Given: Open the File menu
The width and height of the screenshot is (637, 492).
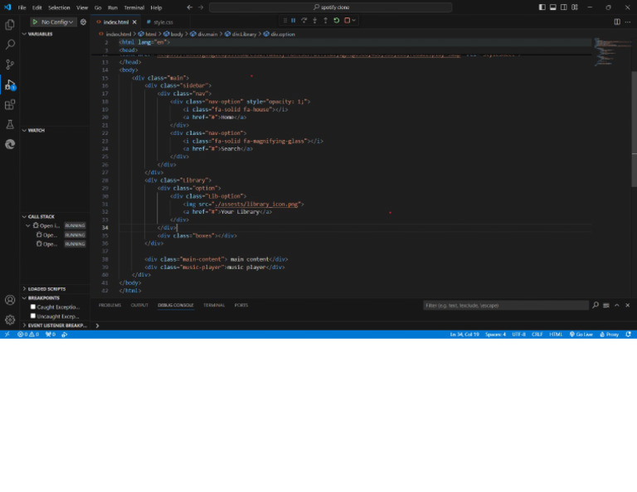Looking at the screenshot, I should (x=22, y=7).
